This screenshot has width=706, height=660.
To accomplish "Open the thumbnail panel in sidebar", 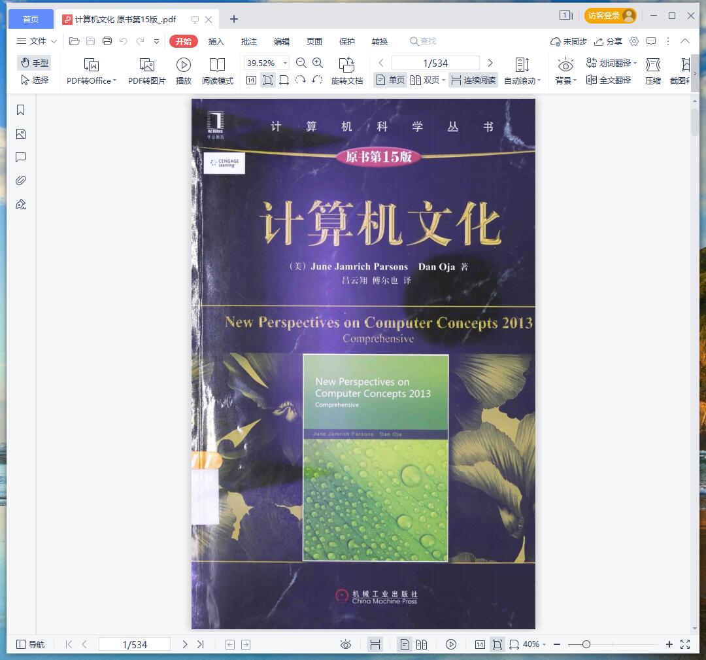I will (21, 134).
